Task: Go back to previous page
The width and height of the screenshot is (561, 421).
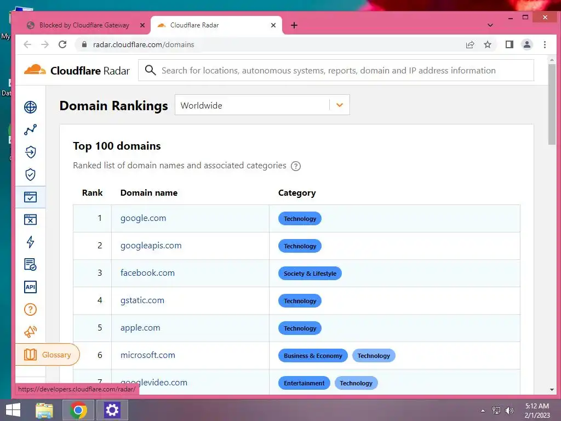Action: [27, 44]
